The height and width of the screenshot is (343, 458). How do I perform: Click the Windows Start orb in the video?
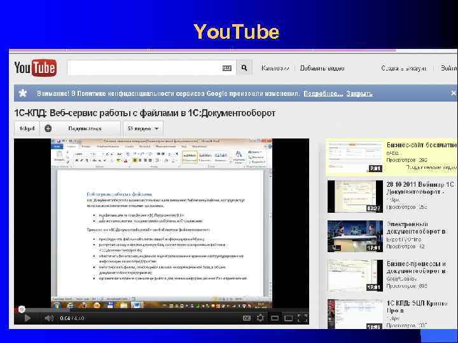57,305
